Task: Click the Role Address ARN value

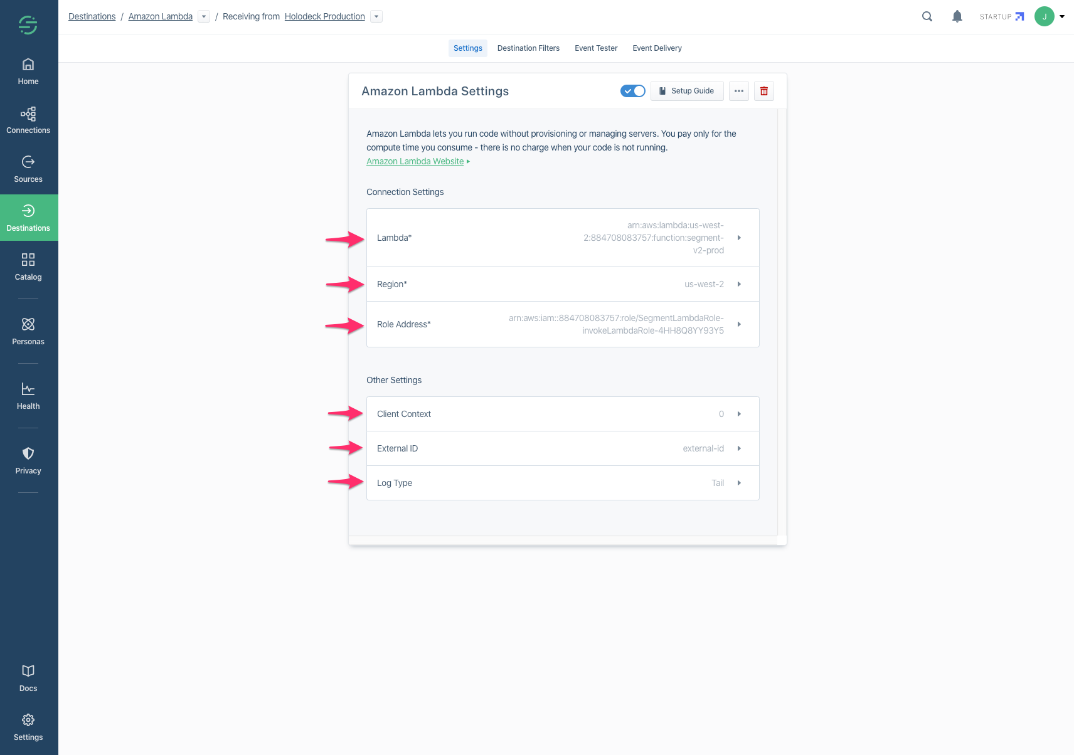Action: point(616,324)
